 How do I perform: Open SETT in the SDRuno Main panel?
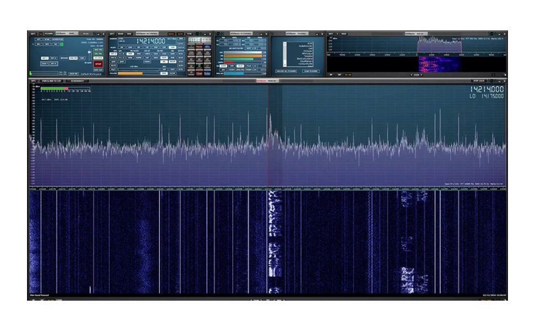(x=33, y=34)
